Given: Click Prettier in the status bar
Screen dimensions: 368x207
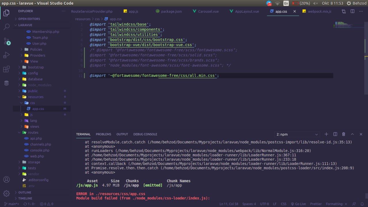Looking at the screenshot, I should tap(316, 204).
